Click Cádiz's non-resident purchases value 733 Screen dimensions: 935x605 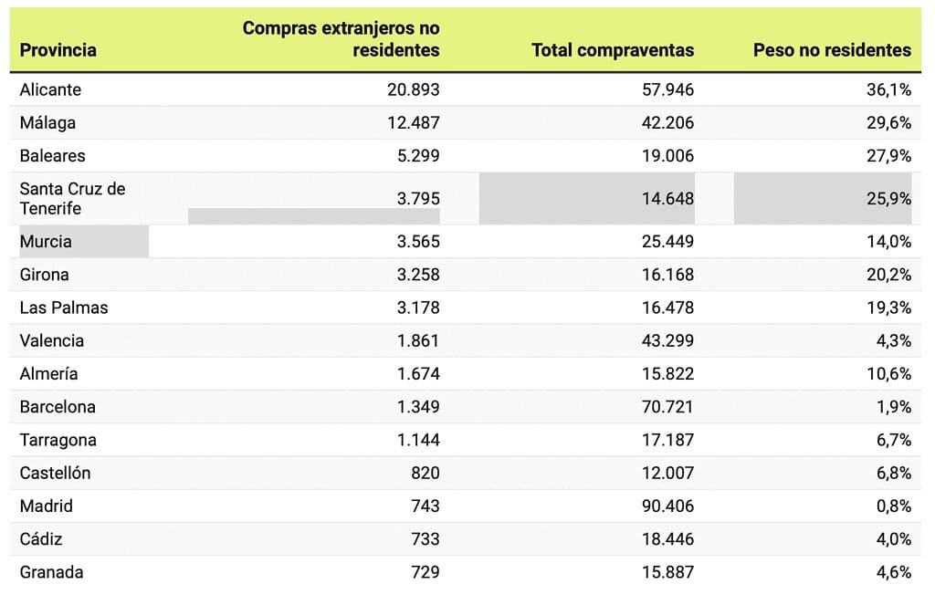[425, 538]
